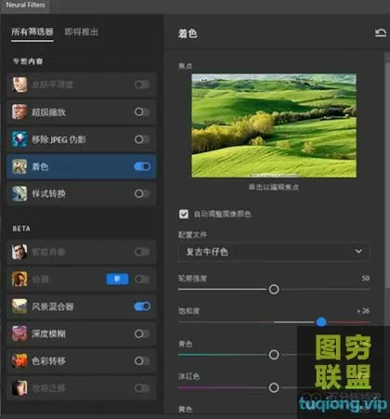Image resolution: width=390 pixels, height=419 pixels.
Task: Open the 配置文件 dropdown showing 复古牛仔色
Action: click(274, 252)
